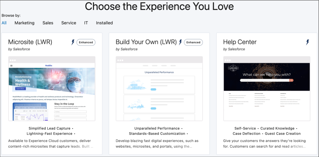Click the lightning bolt icon on Build Your Own card
This screenshot has width=319, height=157.
pos(180,42)
